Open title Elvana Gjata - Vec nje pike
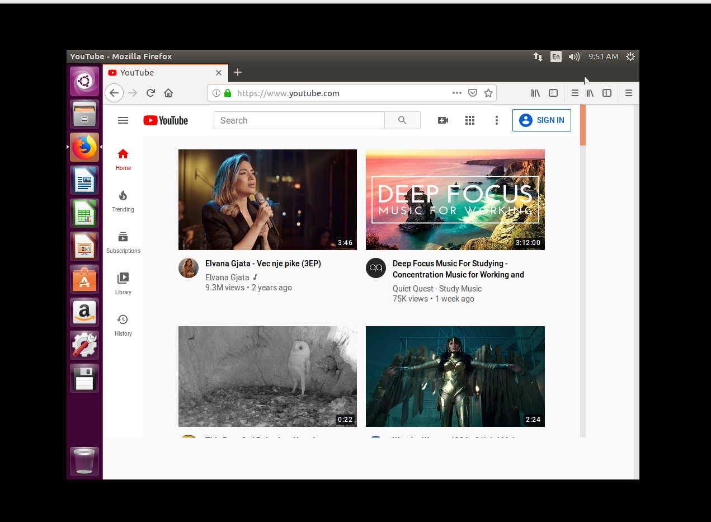This screenshot has width=711, height=522. click(x=263, y=264)
